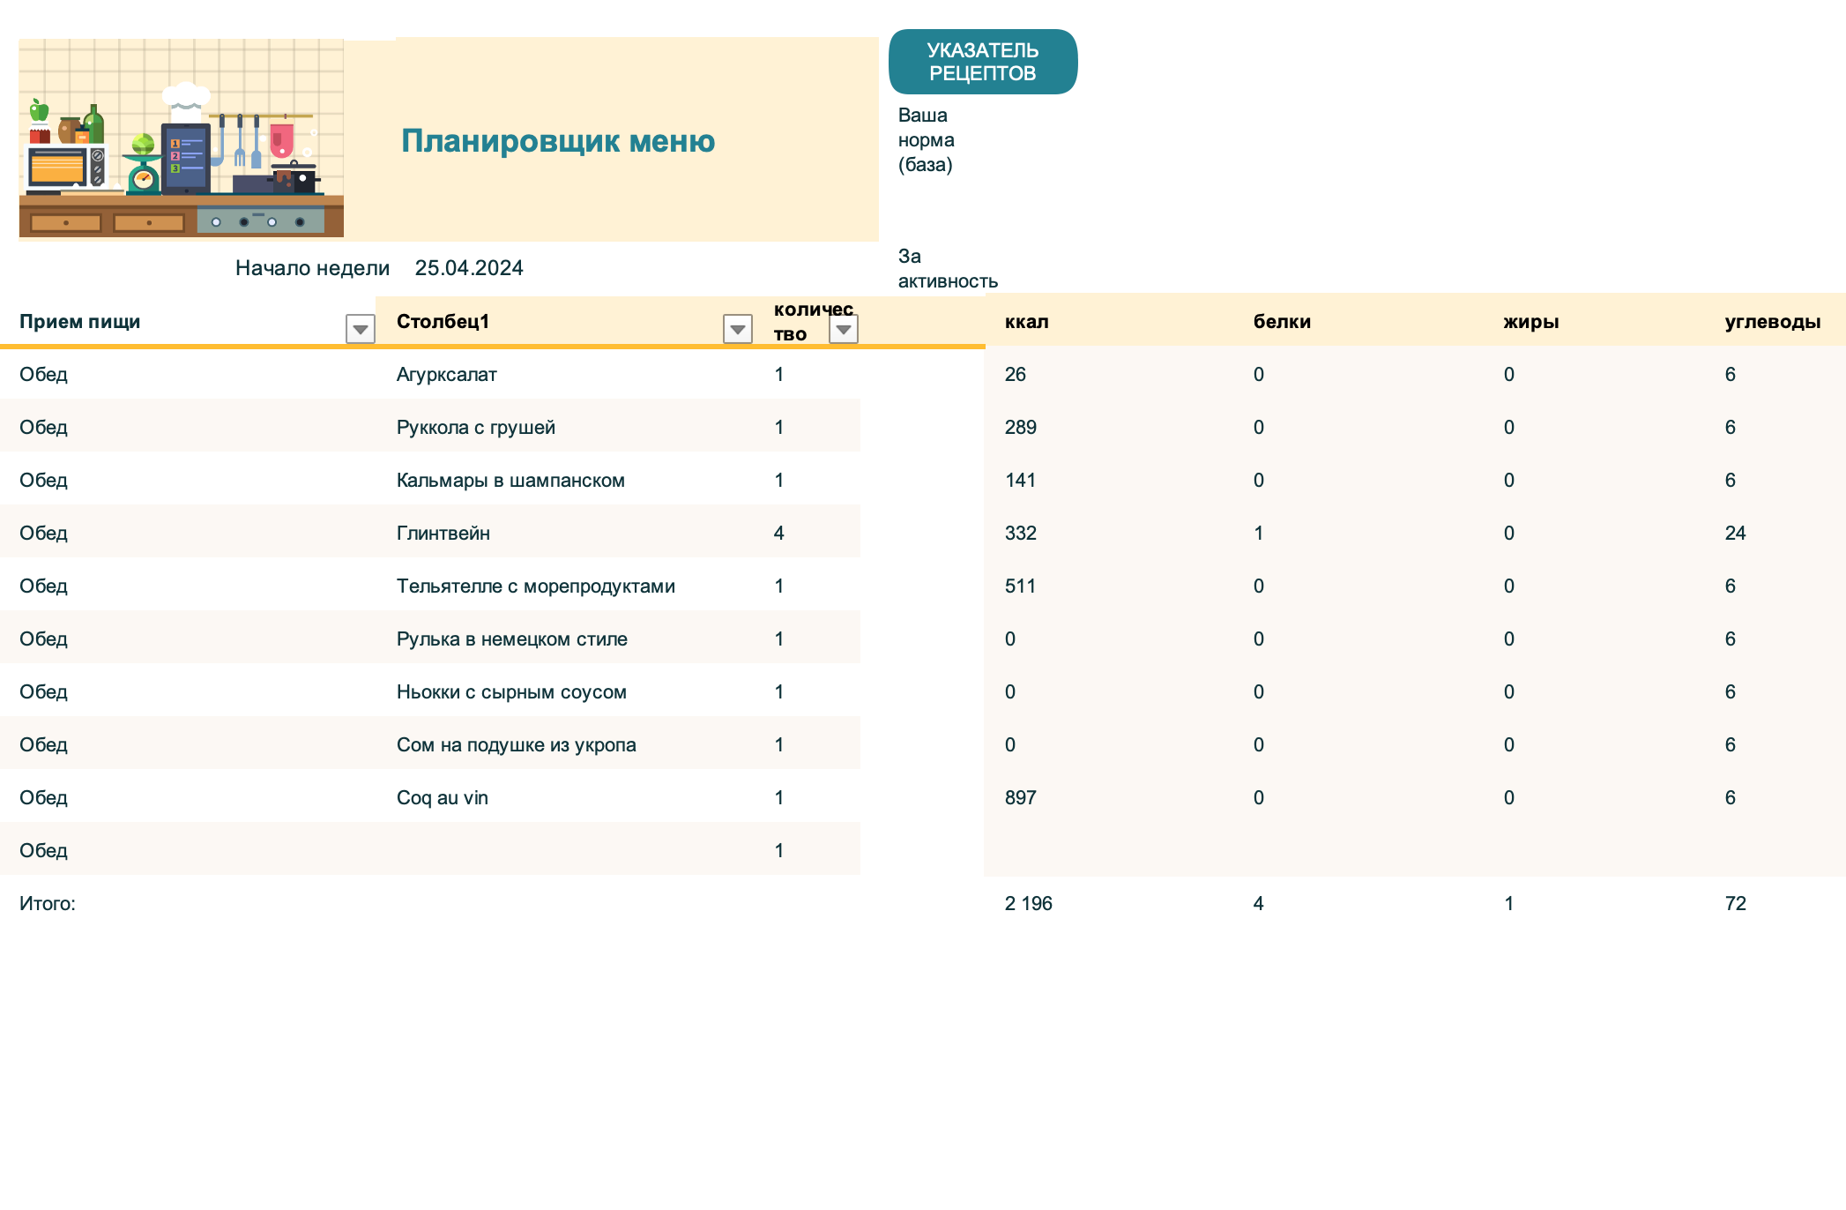The height and width of the screenshot is (1210, 1846).
Task: Select the Глинтвейн cell
Action: [443, 533]
